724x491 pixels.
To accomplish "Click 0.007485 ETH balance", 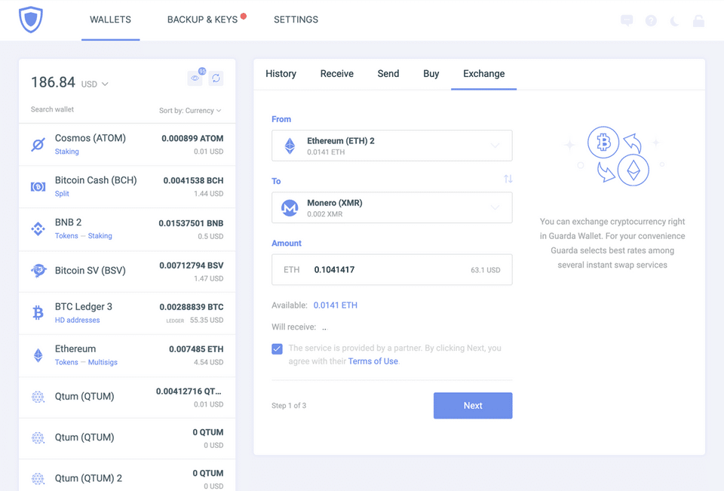I will [196, 349].
